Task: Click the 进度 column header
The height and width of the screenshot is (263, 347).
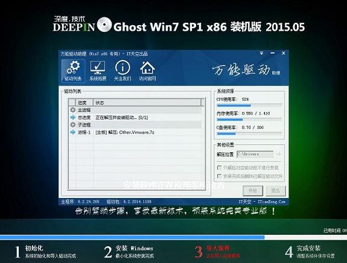Action: [84, 102]
